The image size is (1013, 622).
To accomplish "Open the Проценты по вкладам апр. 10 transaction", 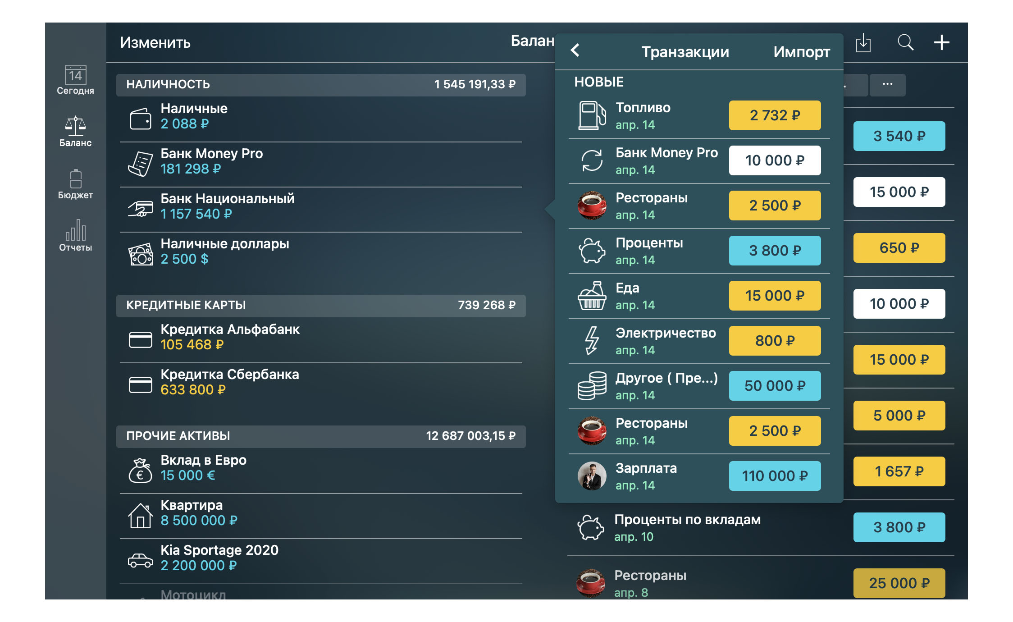I will tap(761, 527).
